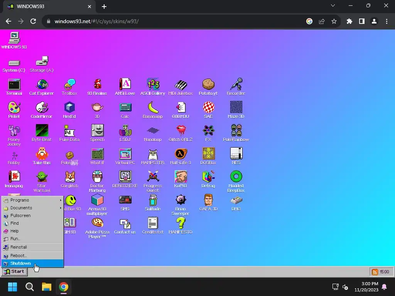
Task: Choose Fullscreen from the Start menu
Action: (x=32, y=216)
